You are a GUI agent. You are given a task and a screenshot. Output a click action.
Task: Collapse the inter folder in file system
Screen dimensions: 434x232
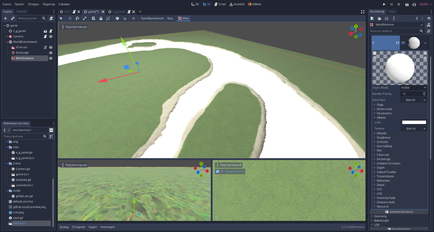point(7,147)
